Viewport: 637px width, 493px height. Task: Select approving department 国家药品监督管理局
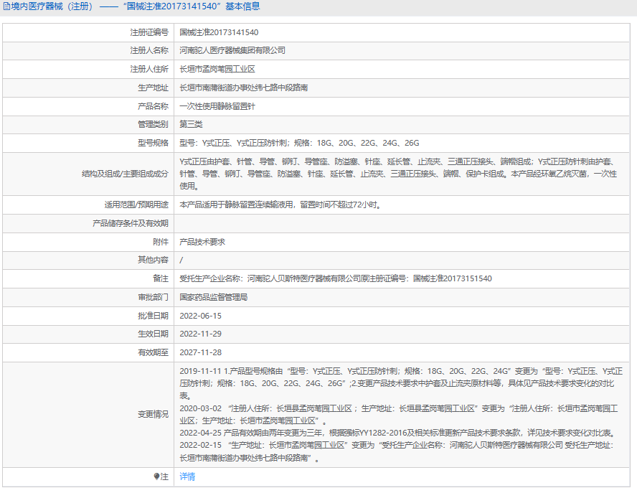pos(213,297)
